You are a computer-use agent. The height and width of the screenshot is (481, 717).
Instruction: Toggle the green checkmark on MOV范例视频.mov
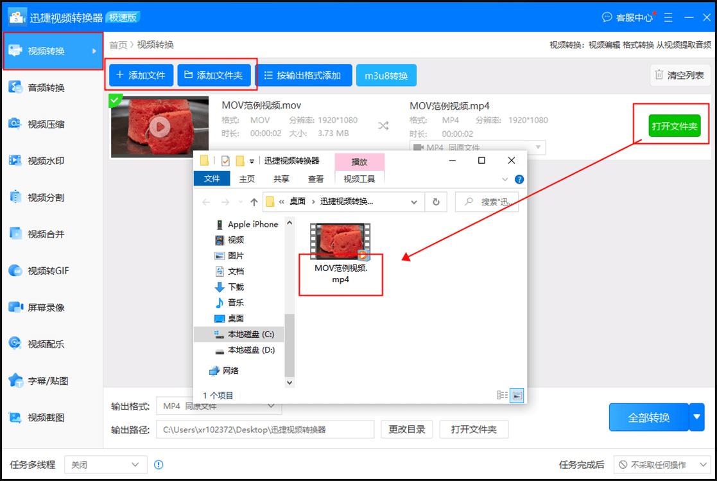click(x=116, y=100)
